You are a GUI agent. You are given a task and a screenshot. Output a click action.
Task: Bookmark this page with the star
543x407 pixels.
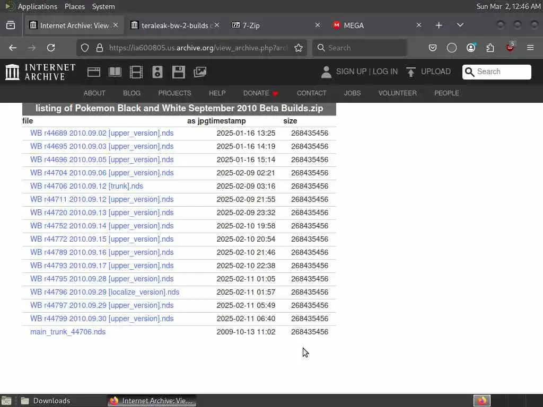click(x=299, y=48)
